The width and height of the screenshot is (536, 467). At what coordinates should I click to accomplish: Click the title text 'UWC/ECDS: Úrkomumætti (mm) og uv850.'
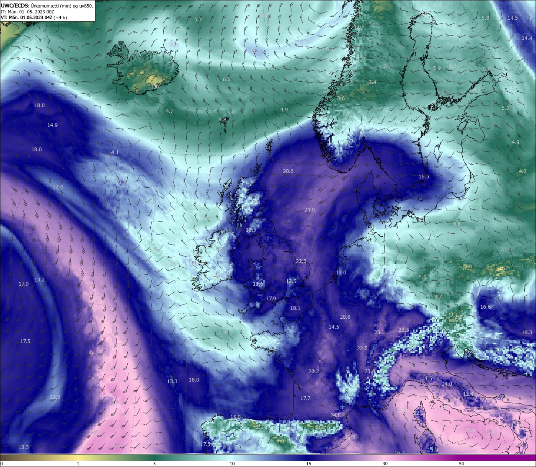[x=47, y=6]
